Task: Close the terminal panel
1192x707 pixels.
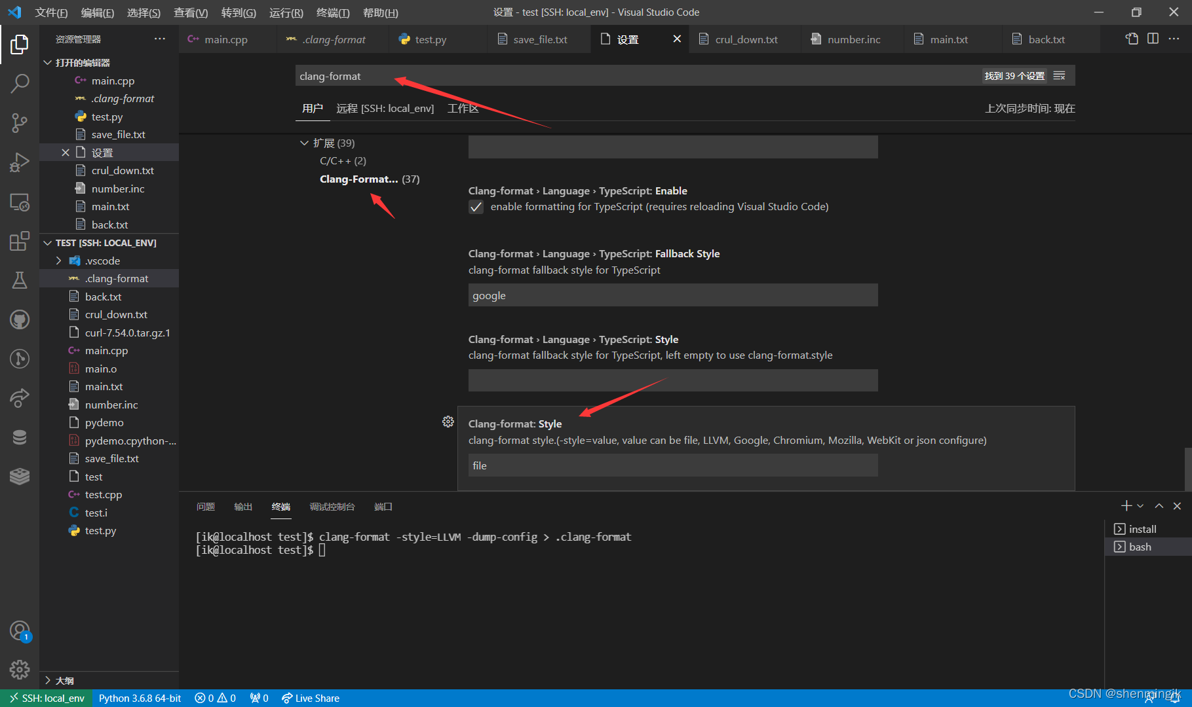Action: coord(1177,506)
